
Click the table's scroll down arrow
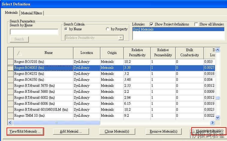coord(218,117)
